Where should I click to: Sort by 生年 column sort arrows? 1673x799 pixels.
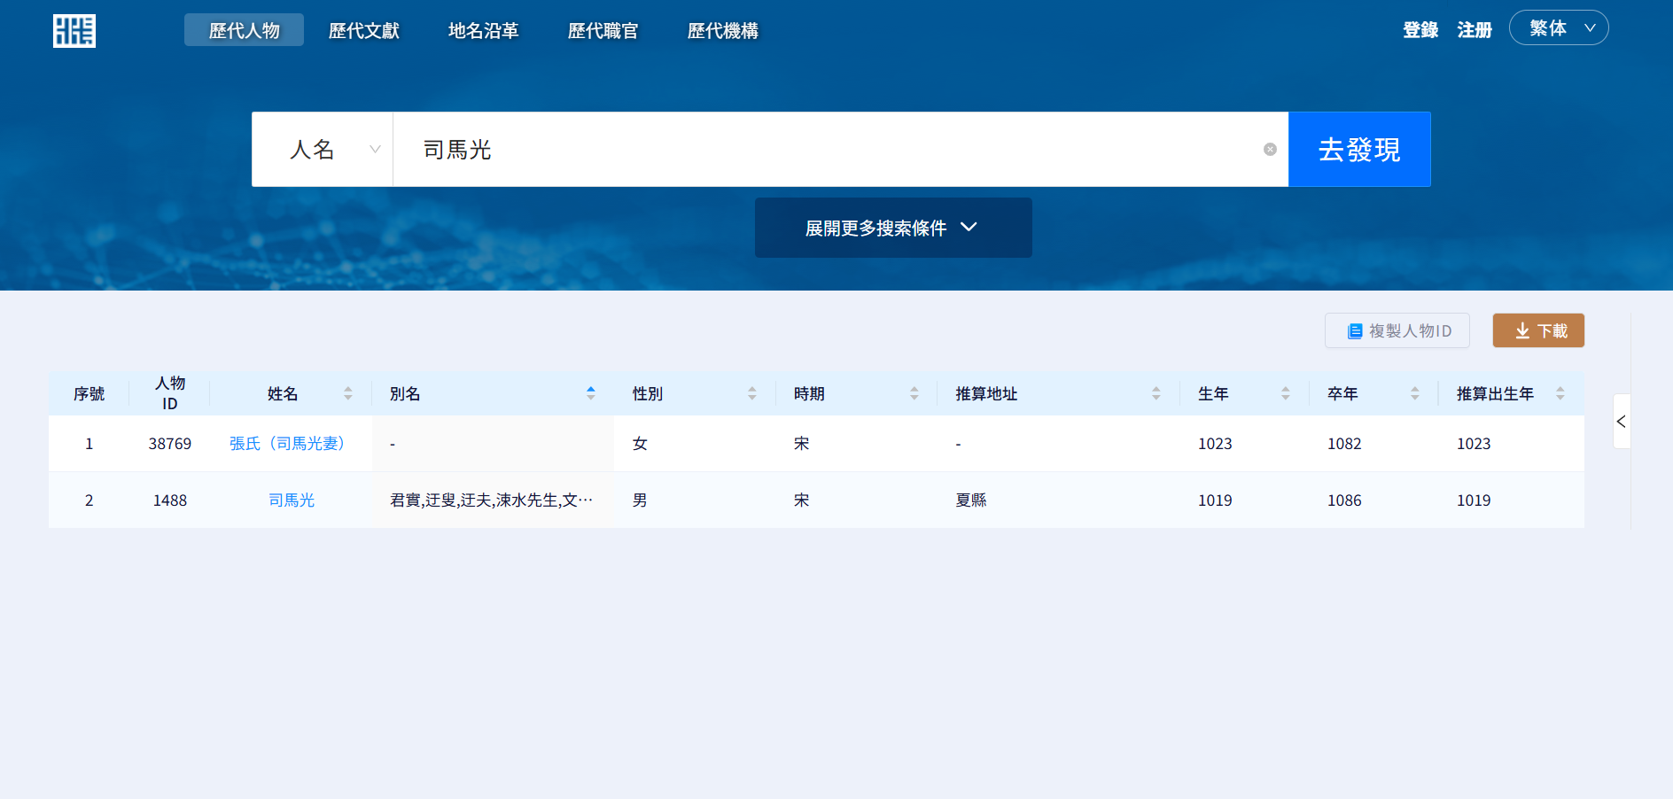coord(1286,393)
